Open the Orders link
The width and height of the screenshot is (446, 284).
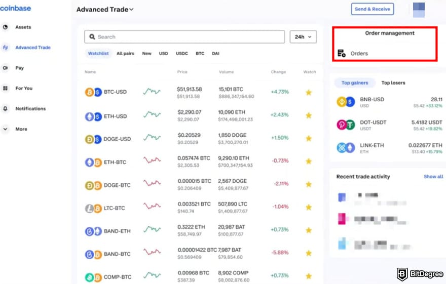tap(359, 53)
